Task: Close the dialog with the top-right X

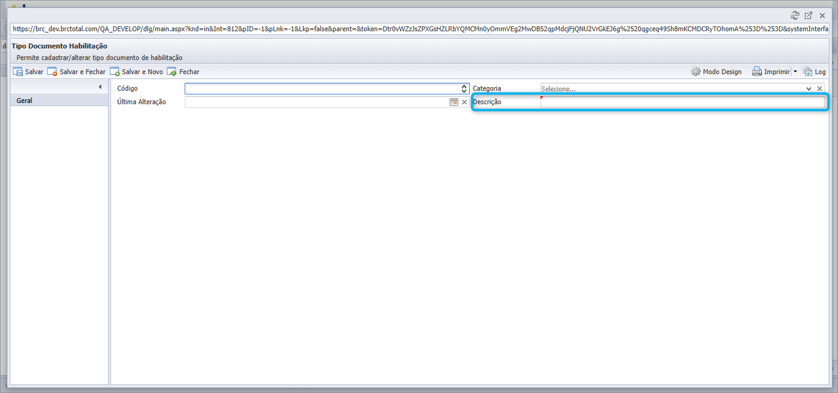Action: (x=822, y=15)
